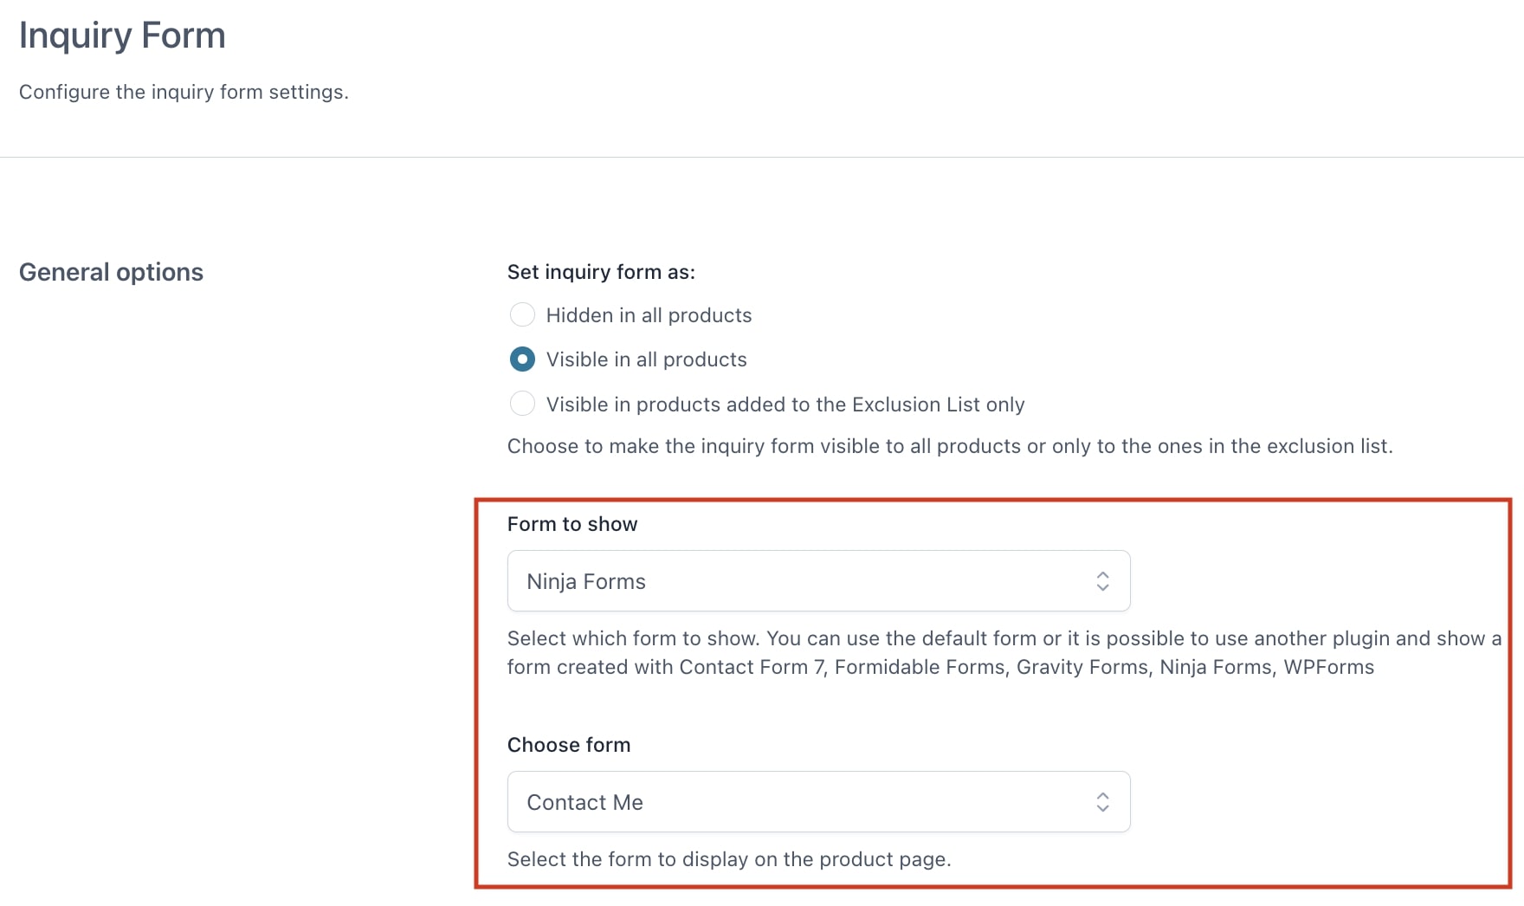The width and height of the screenshot is (1524, 906).
Task: Click 'Select the form to display on the product page.'
Action: click(729, 859)
